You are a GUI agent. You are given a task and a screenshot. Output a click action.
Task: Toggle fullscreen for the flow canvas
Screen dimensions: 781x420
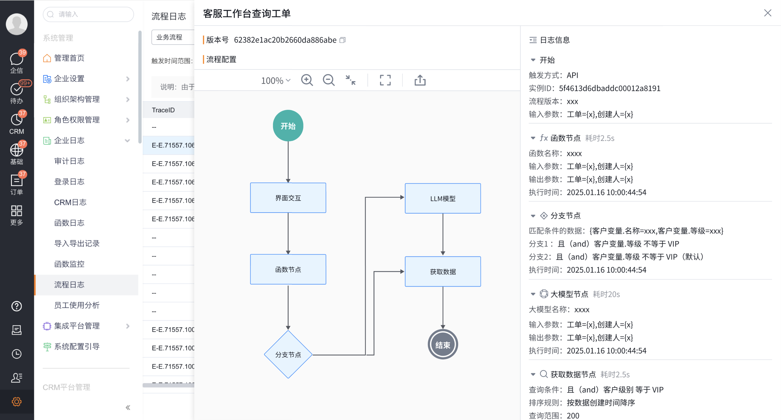click(385, 80)
